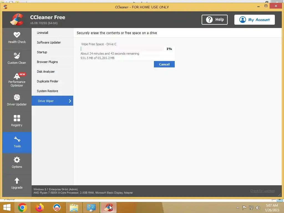
Task: Open the Duplicate Finder tool
Action: [x=52, y=81]
